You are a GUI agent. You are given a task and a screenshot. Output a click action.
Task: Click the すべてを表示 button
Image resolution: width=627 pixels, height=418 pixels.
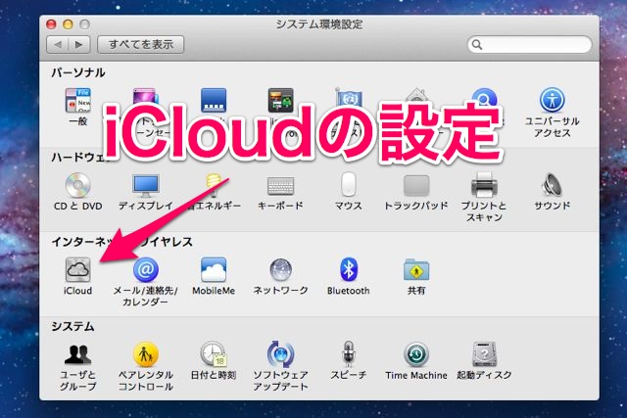coord(141,44)
